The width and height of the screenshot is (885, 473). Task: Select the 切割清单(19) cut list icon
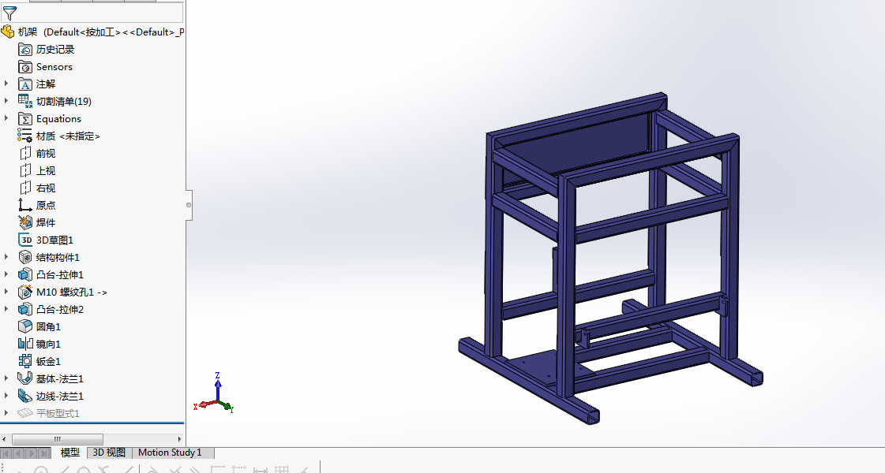[24, 102]
